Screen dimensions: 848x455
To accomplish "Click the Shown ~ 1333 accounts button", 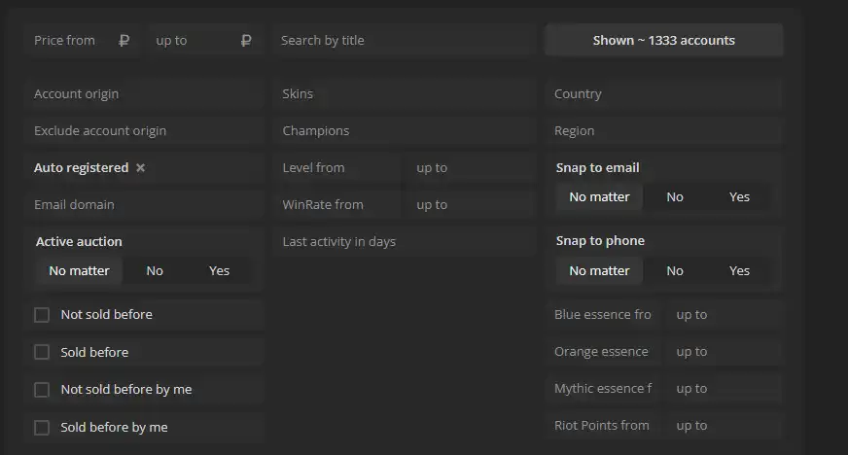I will click(664, 41).
